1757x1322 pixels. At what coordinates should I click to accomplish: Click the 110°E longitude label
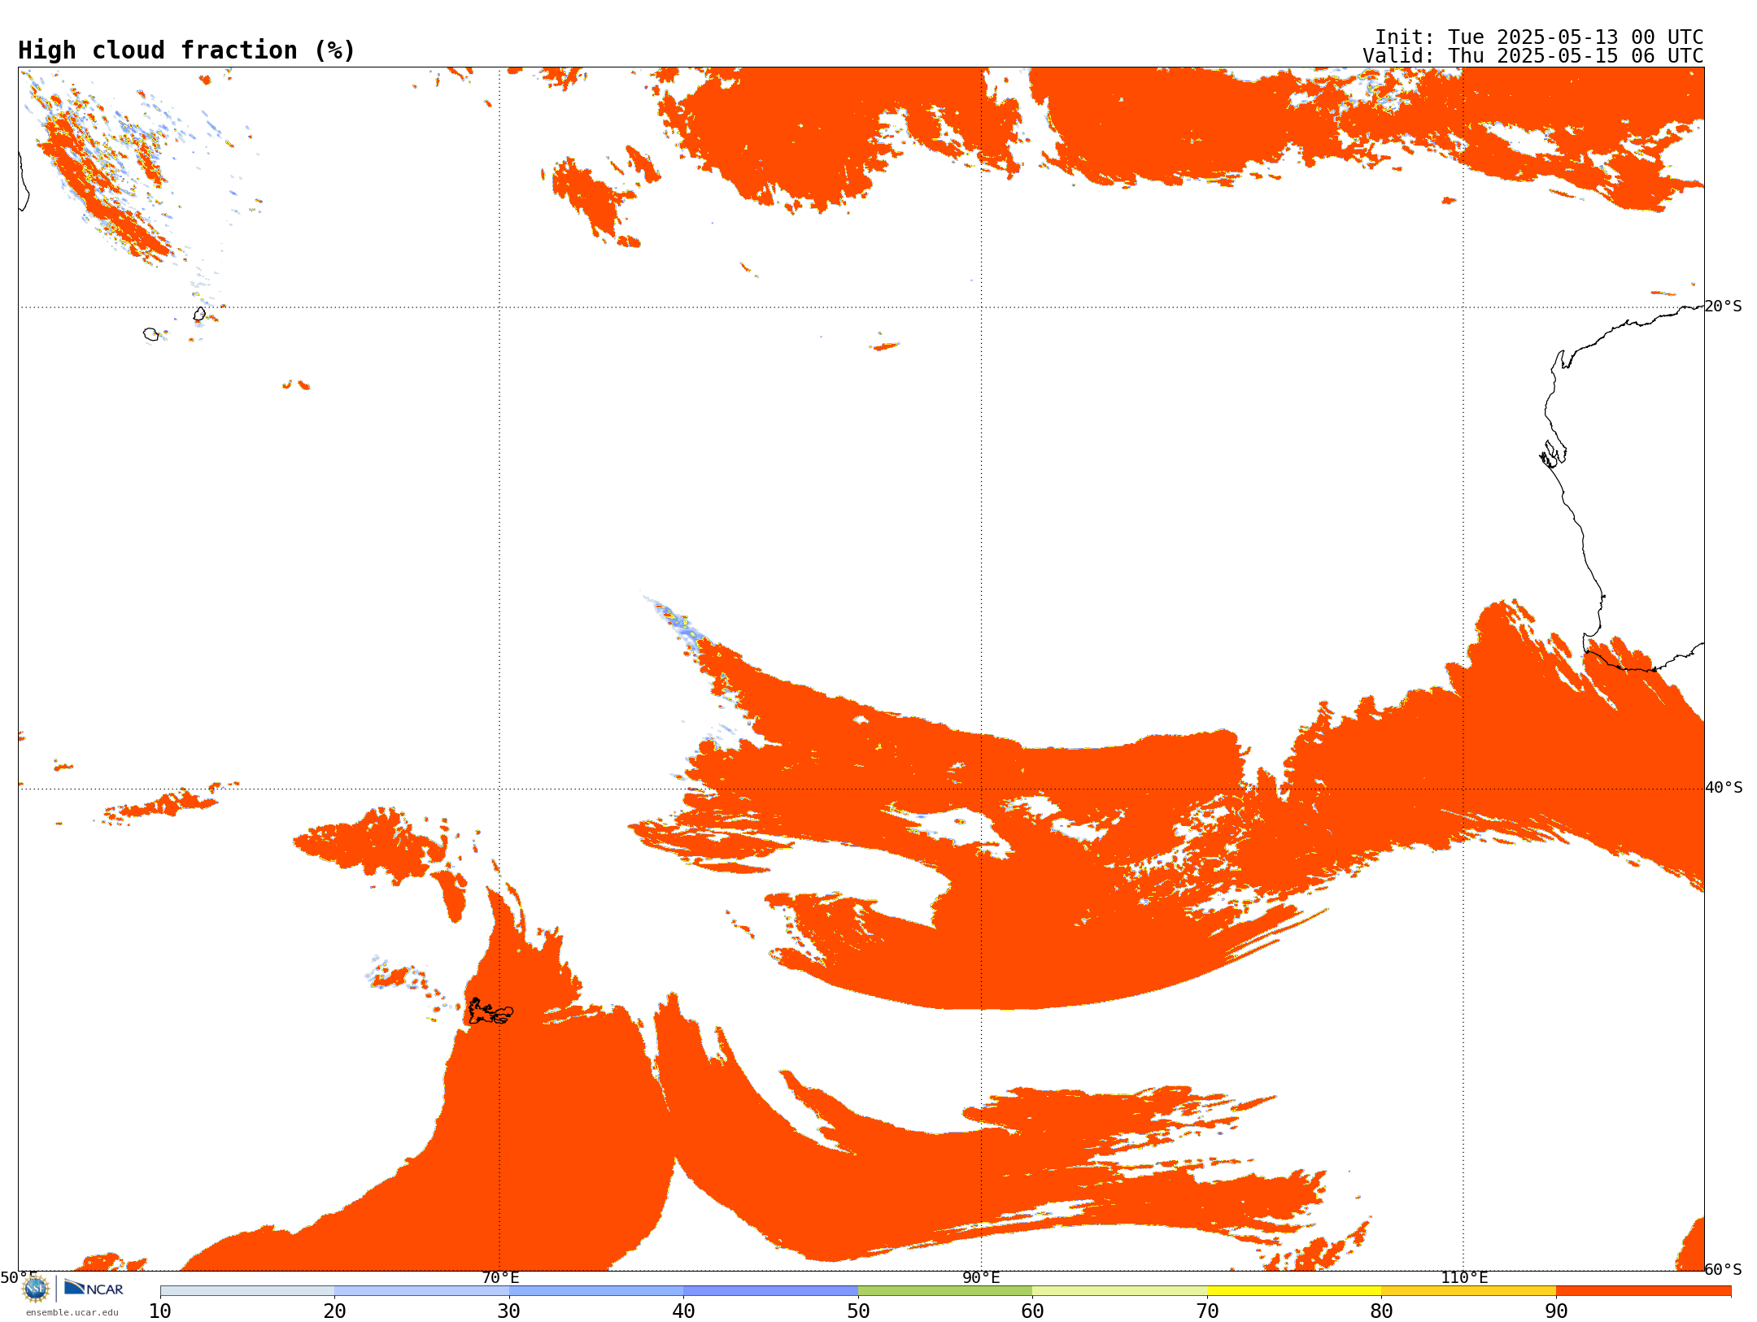[x=1463, y=1277]
